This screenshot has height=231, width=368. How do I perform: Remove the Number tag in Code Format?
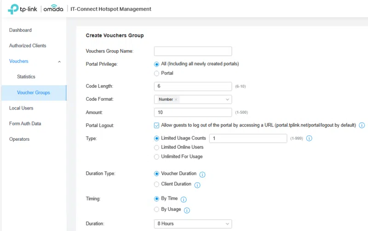176,99
